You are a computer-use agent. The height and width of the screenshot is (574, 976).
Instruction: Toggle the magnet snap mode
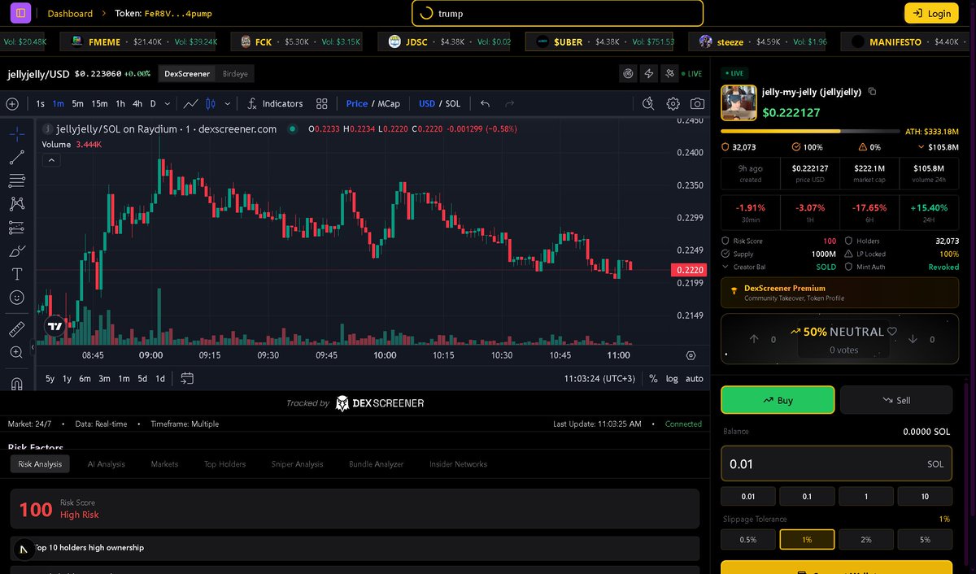17,382
